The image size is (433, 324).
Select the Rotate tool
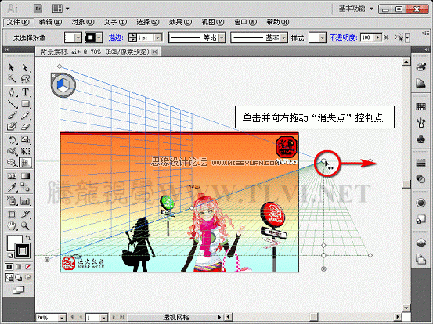click(x=11, y=140)
